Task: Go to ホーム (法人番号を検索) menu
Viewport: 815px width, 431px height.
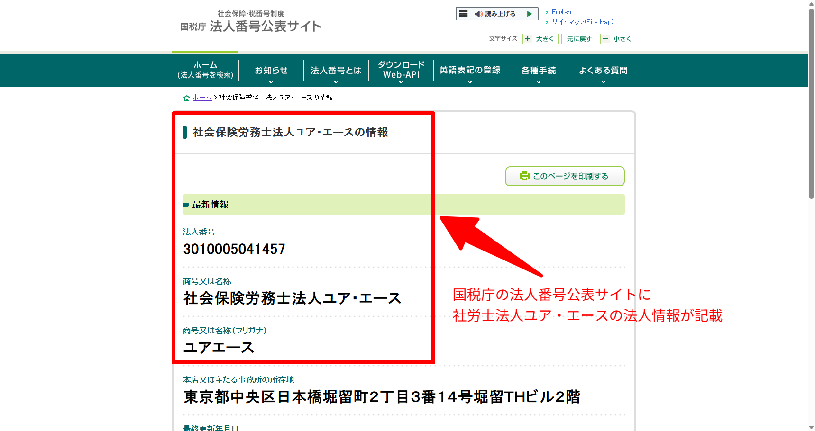Action: 205,70
